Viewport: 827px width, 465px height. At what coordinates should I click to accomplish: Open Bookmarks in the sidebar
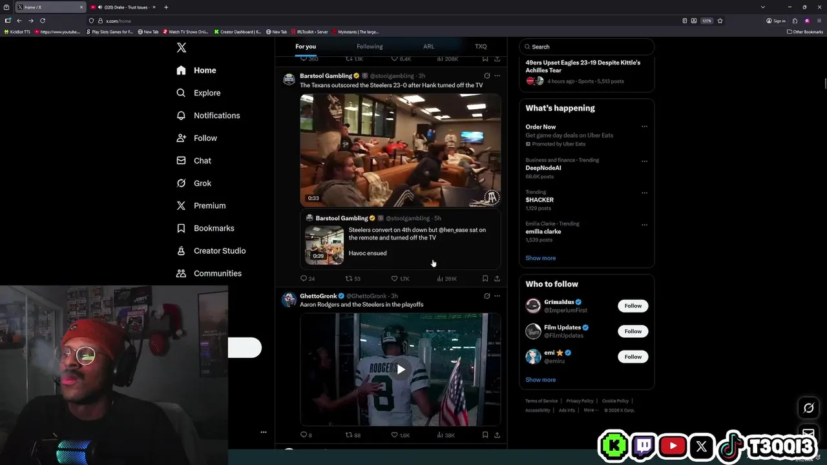(x=205, y=229)
